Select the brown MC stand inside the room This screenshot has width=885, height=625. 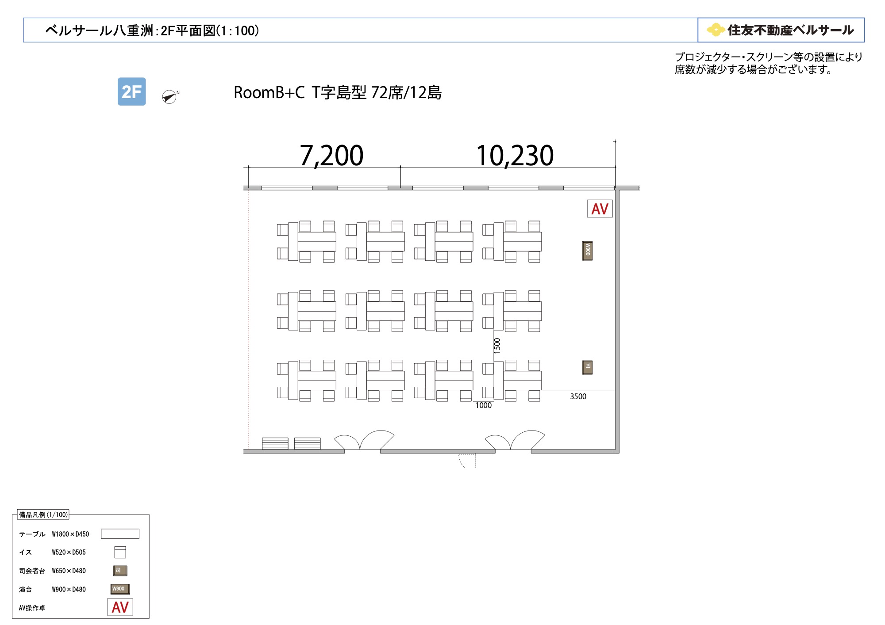(587, 367)
